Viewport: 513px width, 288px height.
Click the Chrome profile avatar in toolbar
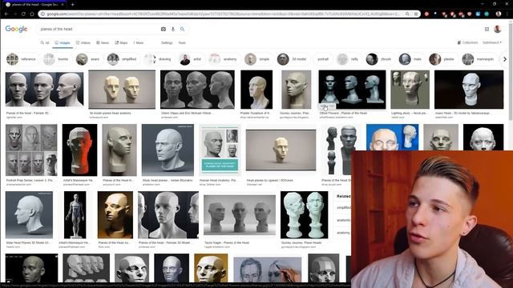[499, 14]
